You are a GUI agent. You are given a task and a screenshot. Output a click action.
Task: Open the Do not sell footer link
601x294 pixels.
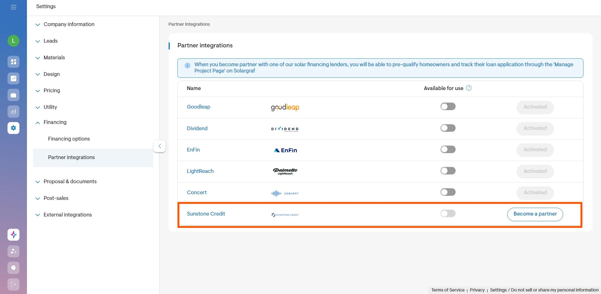click(x=544, y=290)
